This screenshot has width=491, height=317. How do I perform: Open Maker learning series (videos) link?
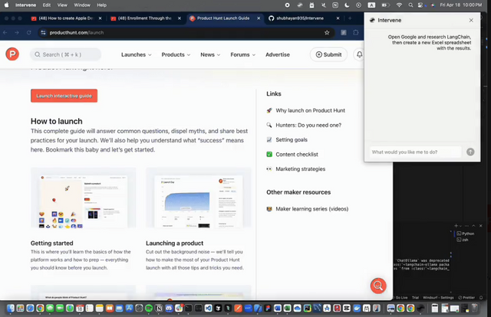[x=312, y=209]
